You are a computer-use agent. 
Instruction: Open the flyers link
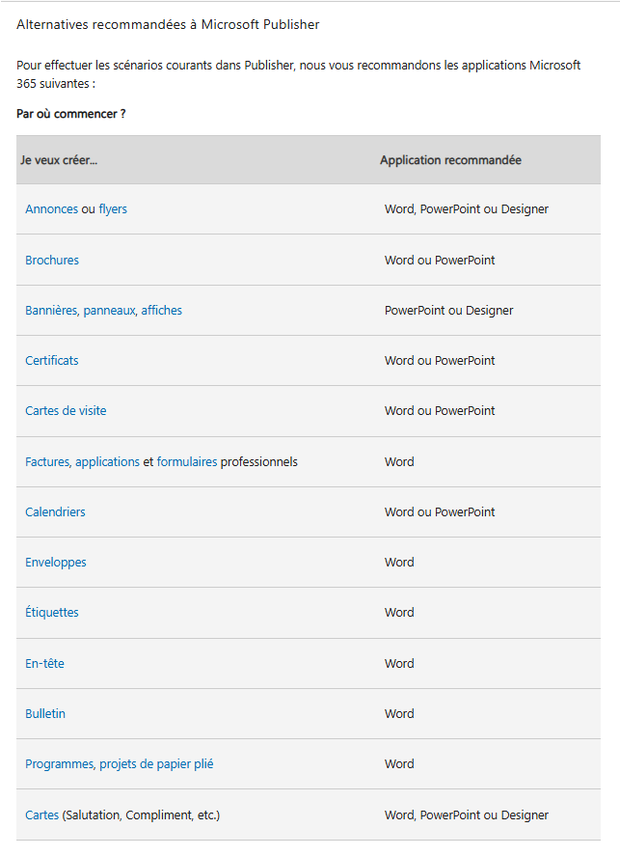[x=113, y=209]
